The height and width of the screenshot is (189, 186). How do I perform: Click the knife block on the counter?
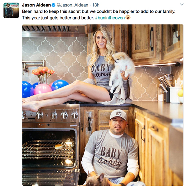point(165,89)
